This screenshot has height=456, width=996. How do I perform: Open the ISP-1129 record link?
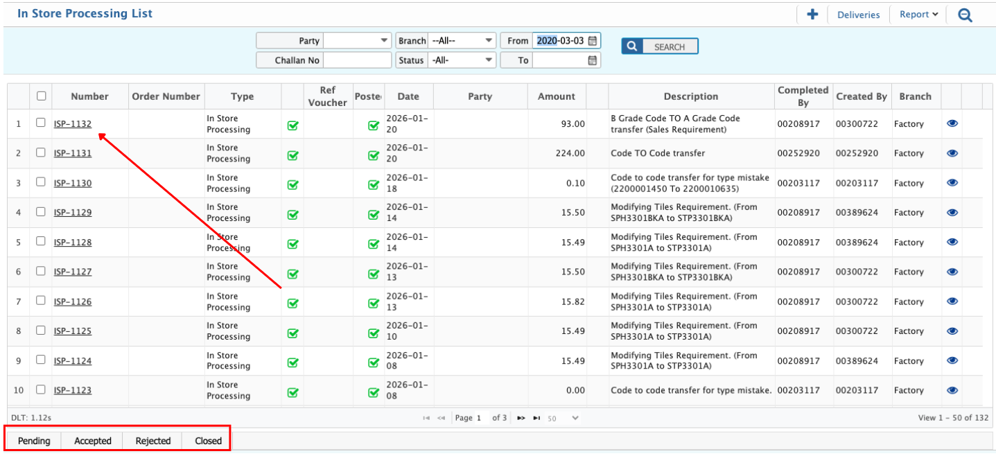point(73,213)
